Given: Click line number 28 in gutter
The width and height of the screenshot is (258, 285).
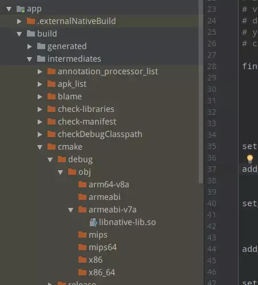Looking at the screenshot, I should point(212,66).
